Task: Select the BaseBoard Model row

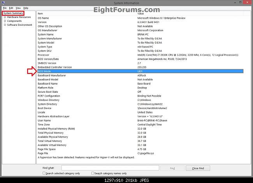Action: (x=140, y=79)
